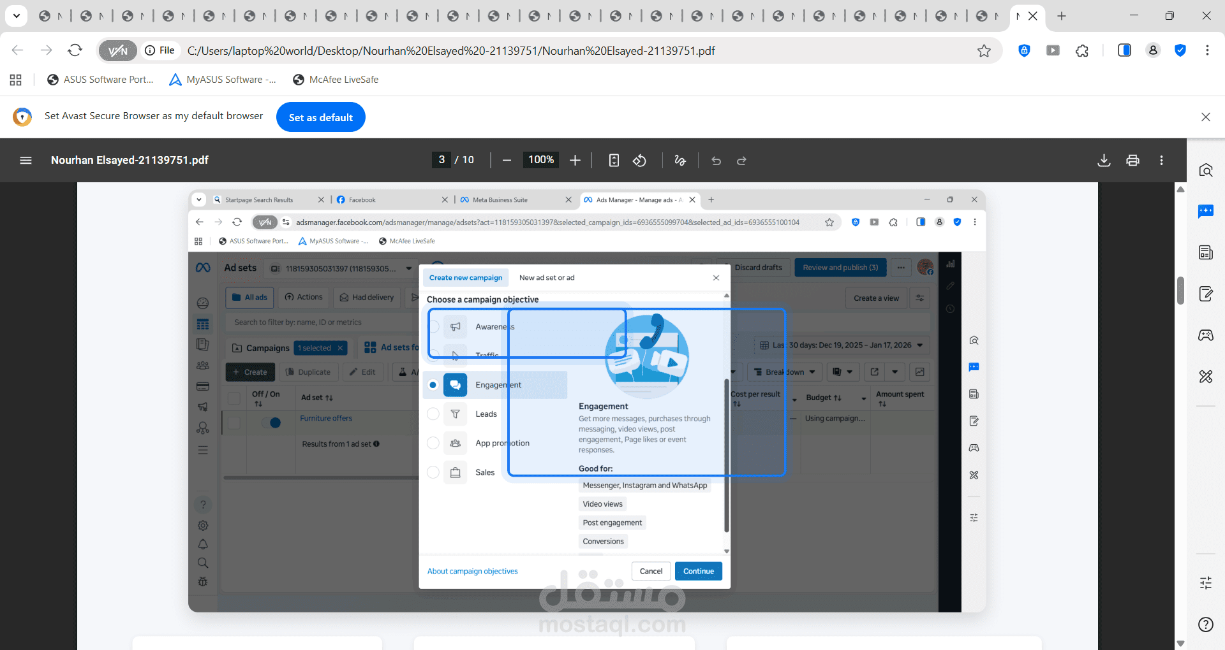Viewport: 1225px width, 650px height.
Task: Open About campaign objectives link in screenshot
Action: [x=473, y=572]
